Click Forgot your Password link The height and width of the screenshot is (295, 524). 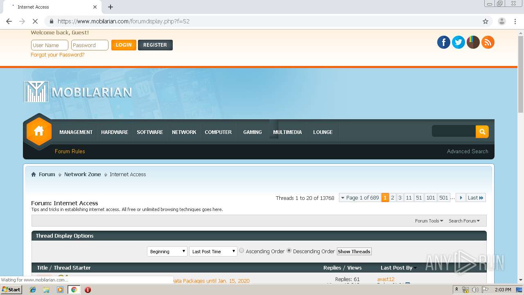(58, 55)
